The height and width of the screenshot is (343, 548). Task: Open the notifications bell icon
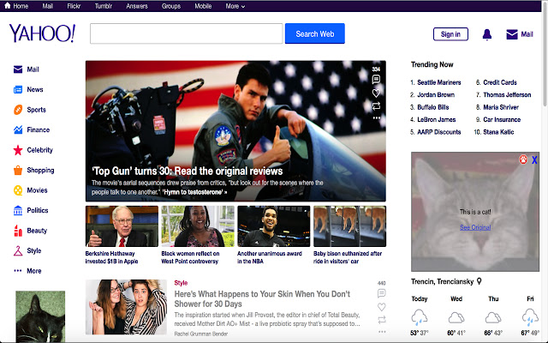click(x=487, y=34)
